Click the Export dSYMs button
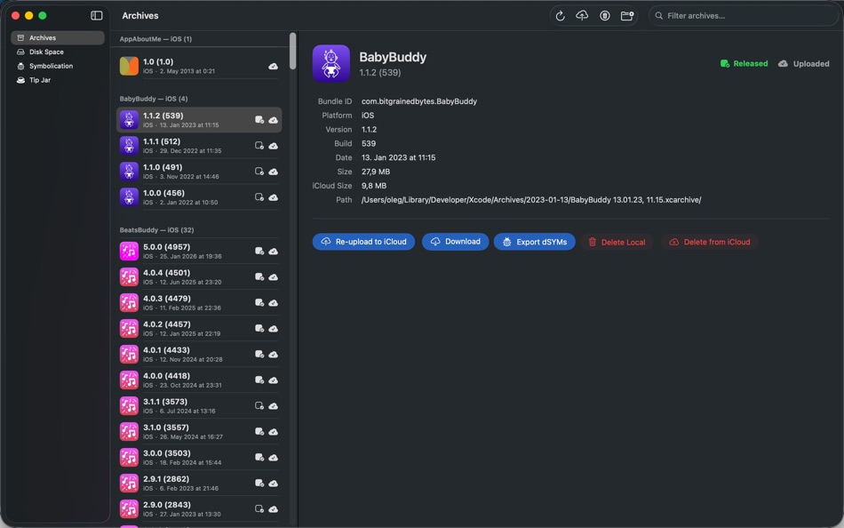 pos(535,242)
